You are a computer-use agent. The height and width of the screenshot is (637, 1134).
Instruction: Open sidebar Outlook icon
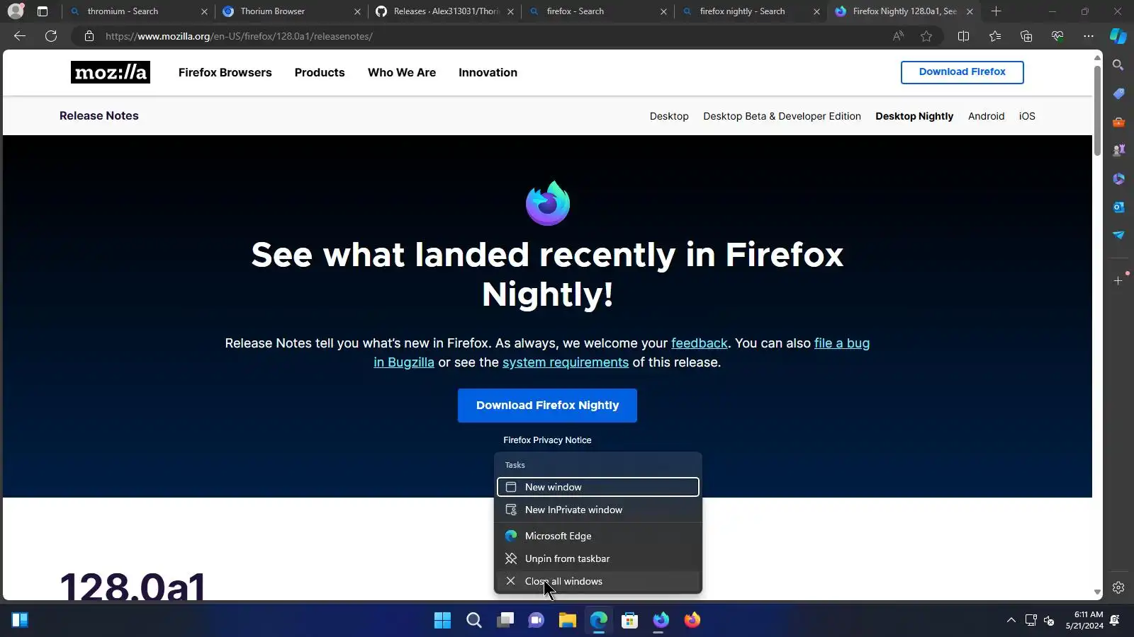(1118, 207)
